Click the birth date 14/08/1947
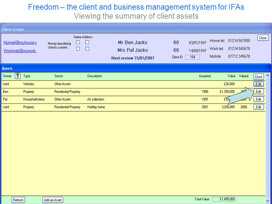Viewport: 272px width, 204px height. 197,51
